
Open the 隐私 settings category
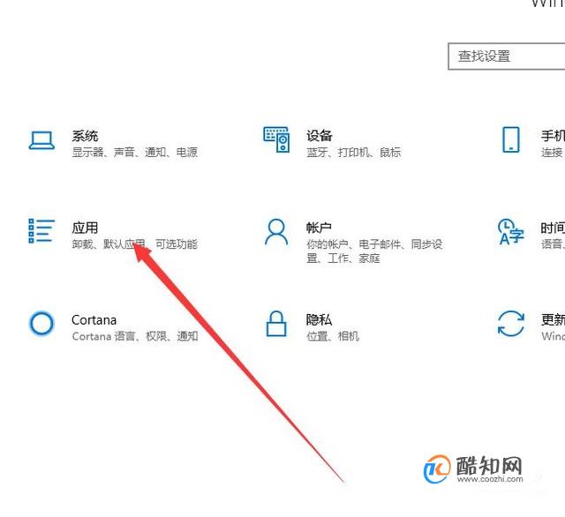click(x=319, y=319)
